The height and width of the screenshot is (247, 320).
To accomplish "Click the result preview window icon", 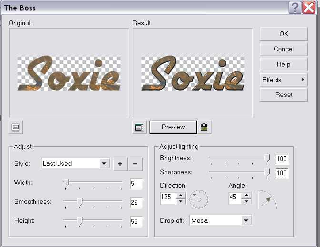I will [140, 127].
